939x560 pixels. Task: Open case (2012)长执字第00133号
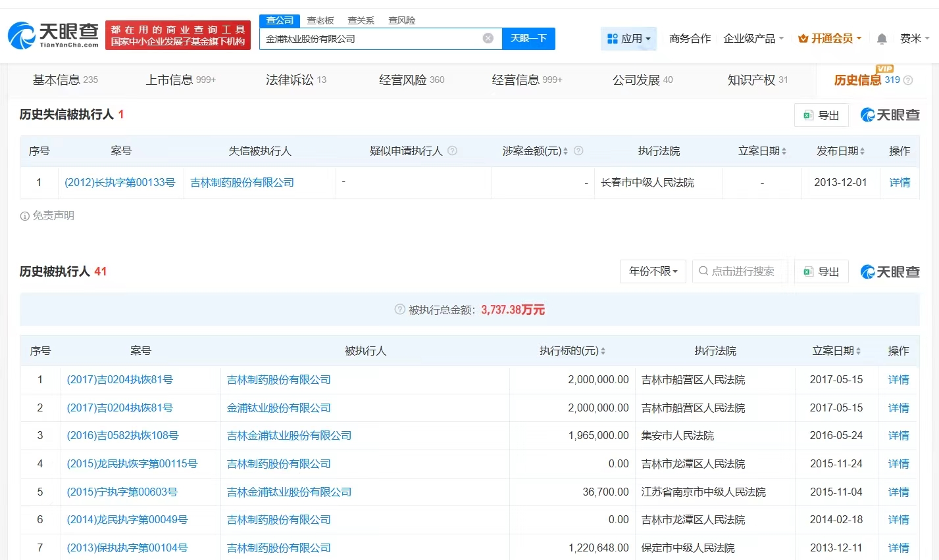point(120,183)
